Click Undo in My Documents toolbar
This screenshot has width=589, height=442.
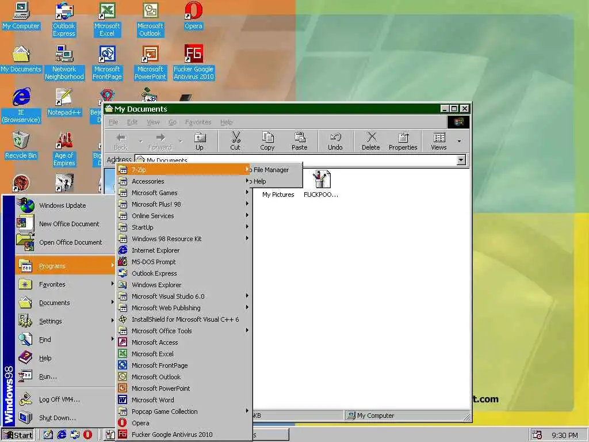point(335,142)
